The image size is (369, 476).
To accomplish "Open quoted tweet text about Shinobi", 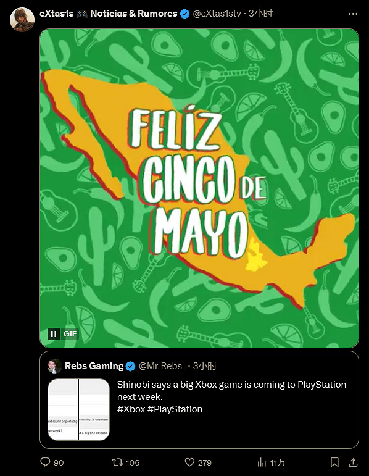I will point(231,397).
